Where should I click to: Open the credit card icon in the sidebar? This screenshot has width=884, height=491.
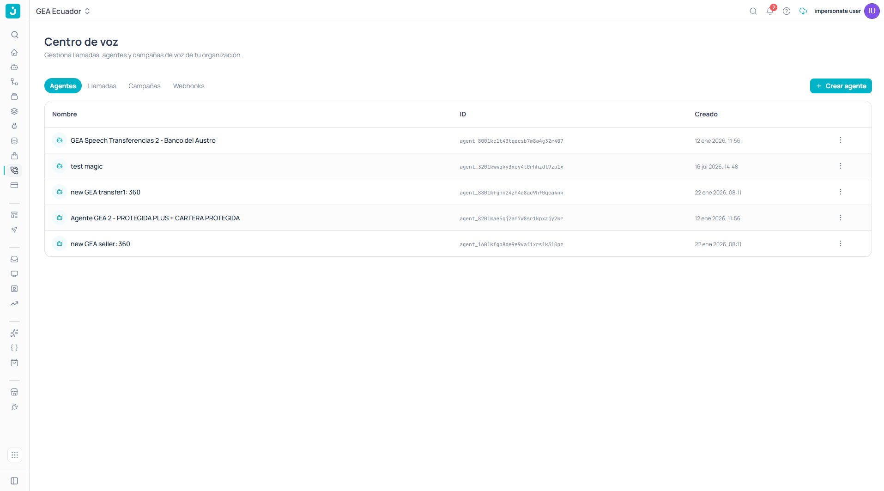tap(14, 185)
